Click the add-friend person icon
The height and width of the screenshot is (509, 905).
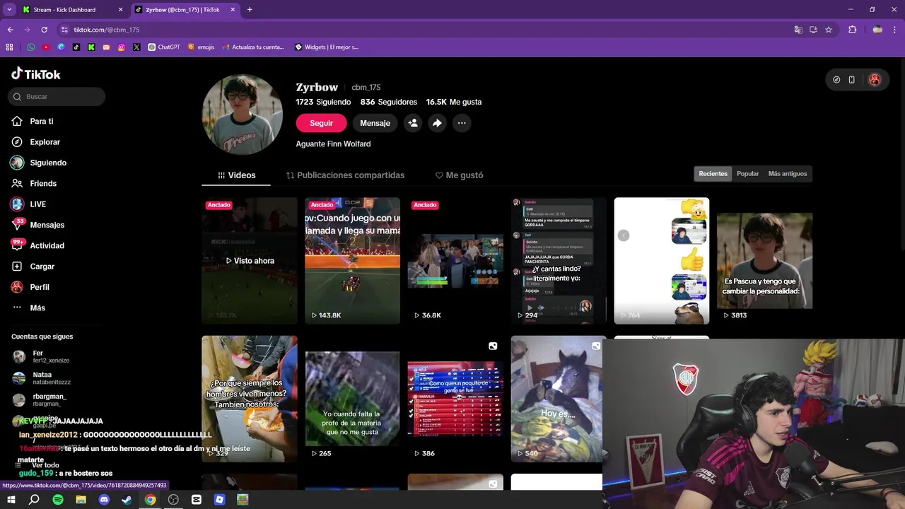coord(413,123)
